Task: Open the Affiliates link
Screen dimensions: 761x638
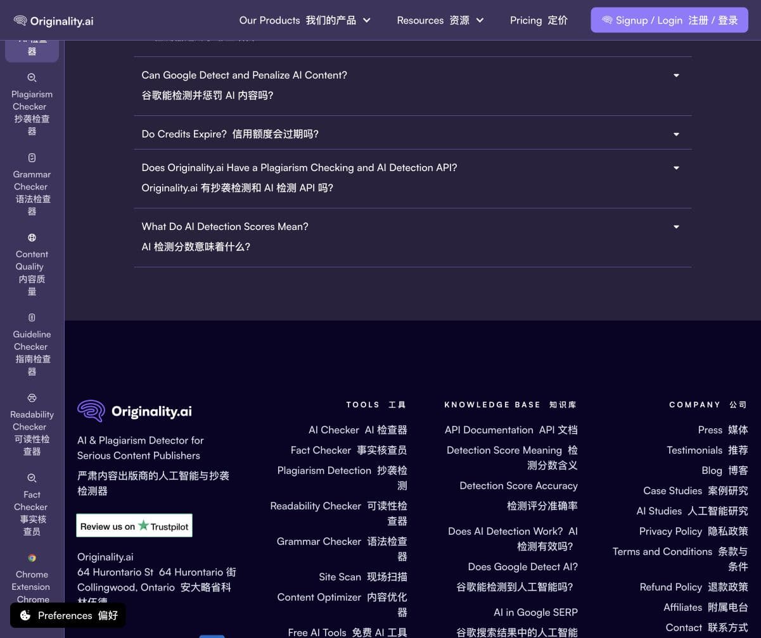Action: pyautogui.click(x=706, y=607)
